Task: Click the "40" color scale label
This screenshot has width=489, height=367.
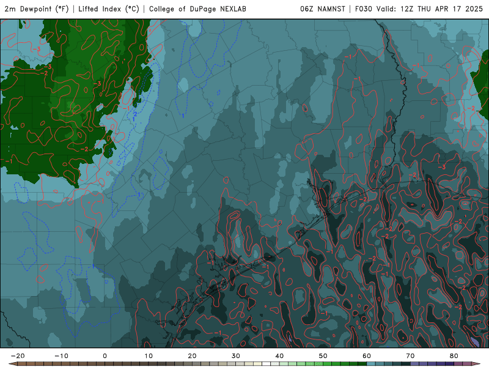Action: tap(279, 356)
